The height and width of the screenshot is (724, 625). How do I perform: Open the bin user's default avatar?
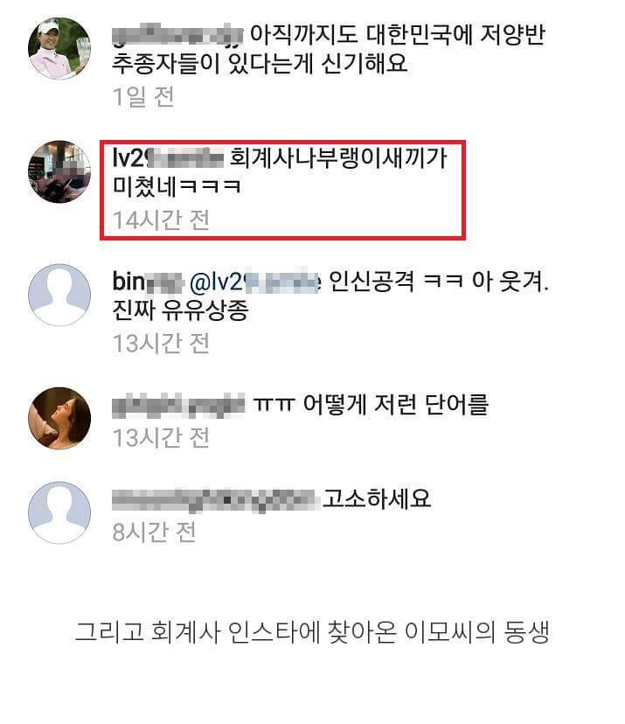tap(59, 295)
